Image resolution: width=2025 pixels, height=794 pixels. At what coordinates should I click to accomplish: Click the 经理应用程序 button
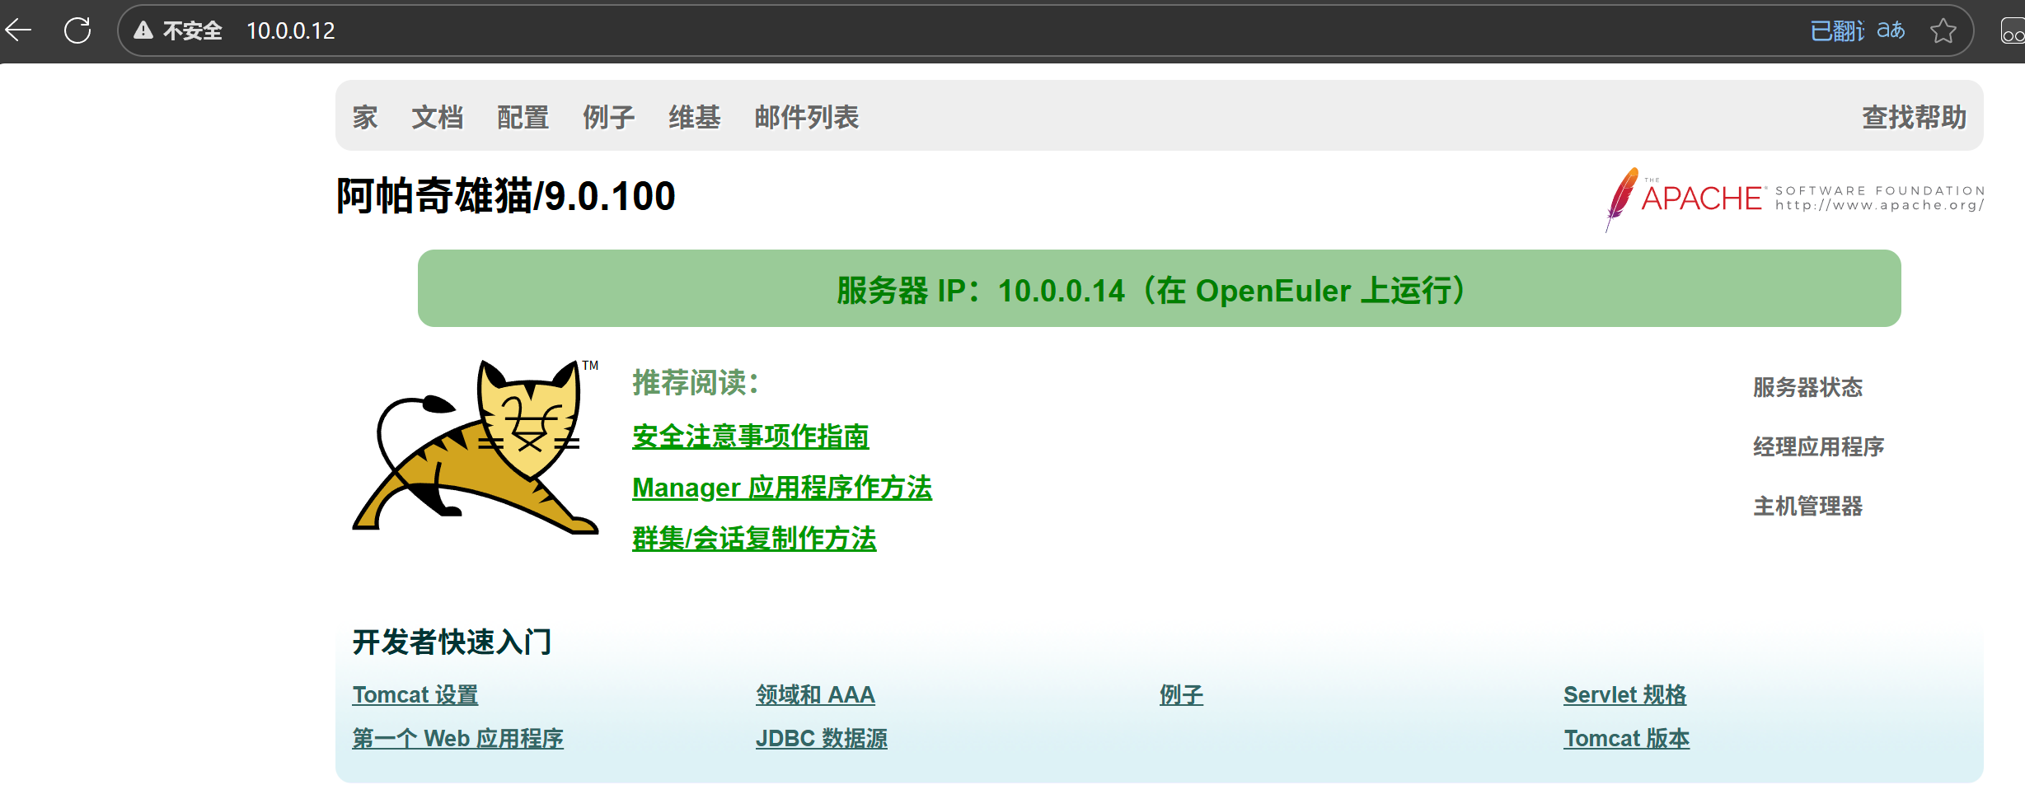pos(1818,446)
